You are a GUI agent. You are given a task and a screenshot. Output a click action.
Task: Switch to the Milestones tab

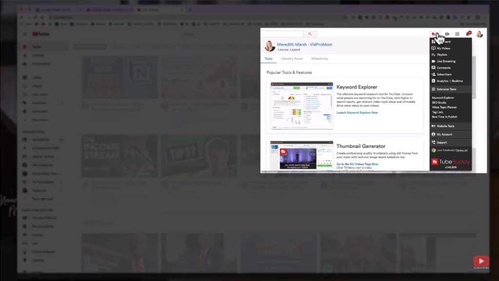point(320,59)
